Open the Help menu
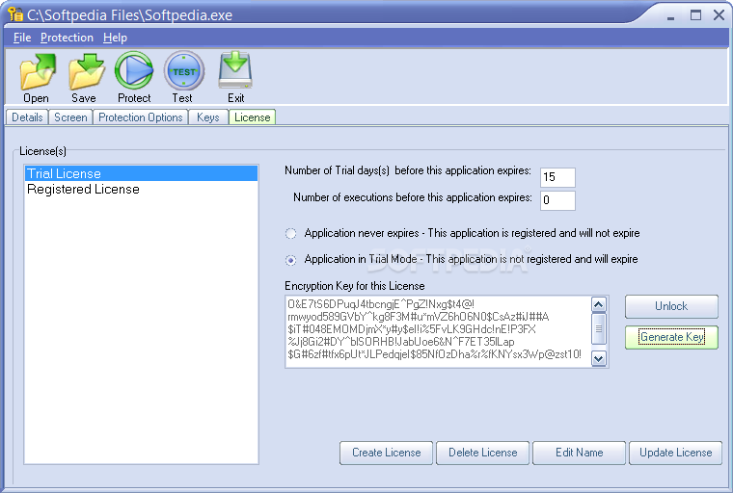 click(115, 38)
